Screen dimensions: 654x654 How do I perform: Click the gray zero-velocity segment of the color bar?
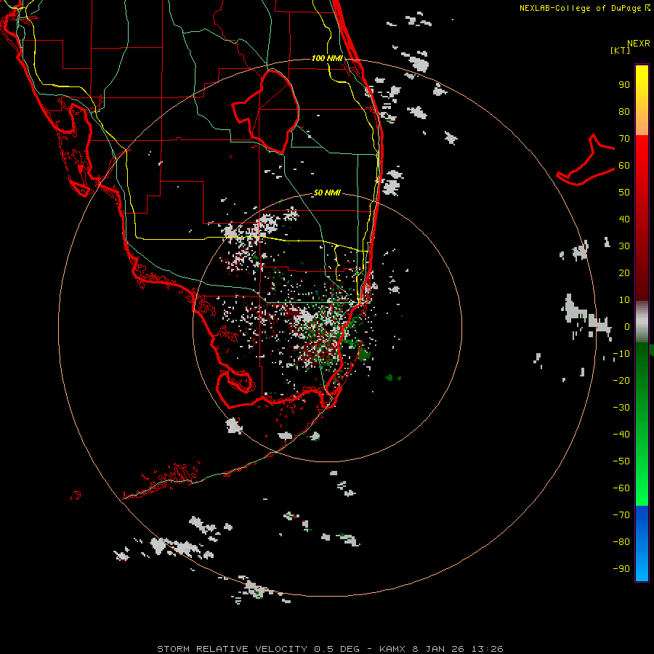point(642,322)
